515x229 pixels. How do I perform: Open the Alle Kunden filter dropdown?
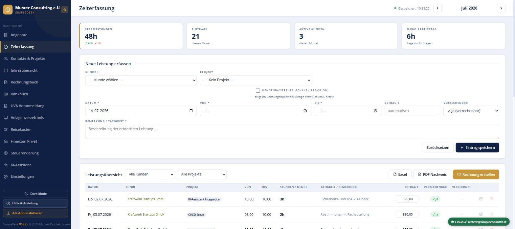149,174
